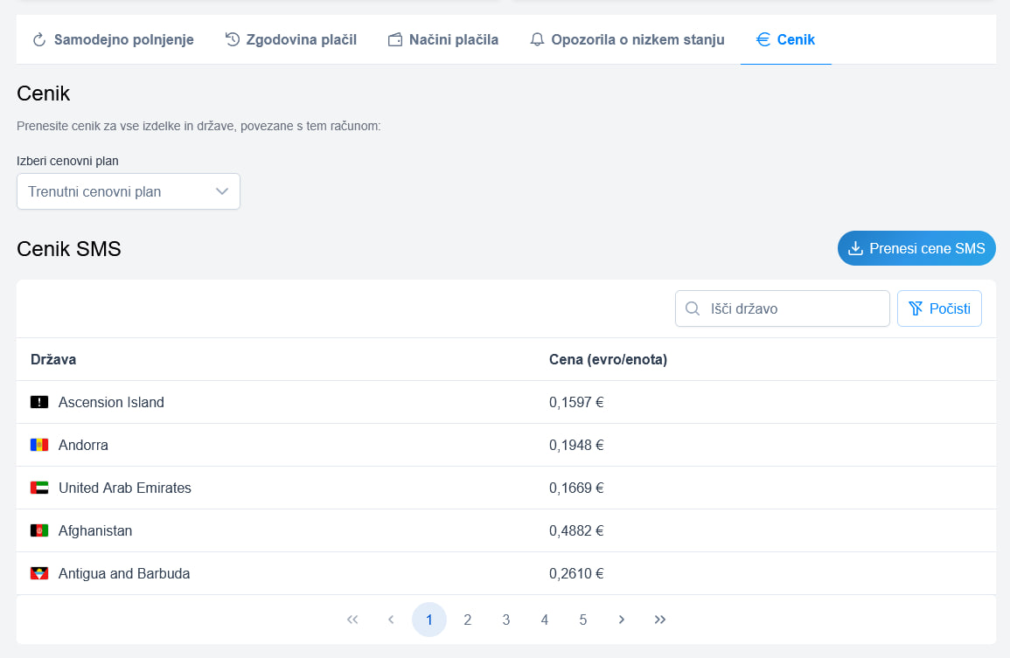Image resolution: width=1010 pixels, height=658 pixels.
Task: Sort by the Država column header
Action: pyautogui.click(x=53, y=359)
